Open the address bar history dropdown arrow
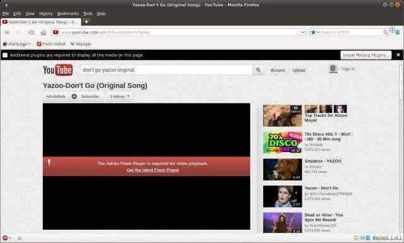 (303, 32)
